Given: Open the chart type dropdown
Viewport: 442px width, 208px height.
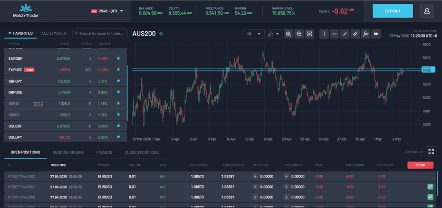Looking at the screenshot, I should coord(273,34).
